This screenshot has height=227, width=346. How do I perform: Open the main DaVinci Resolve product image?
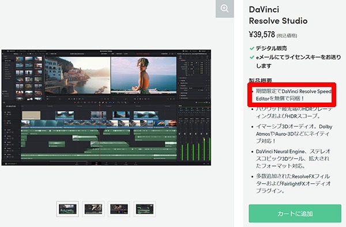point(106,108)
